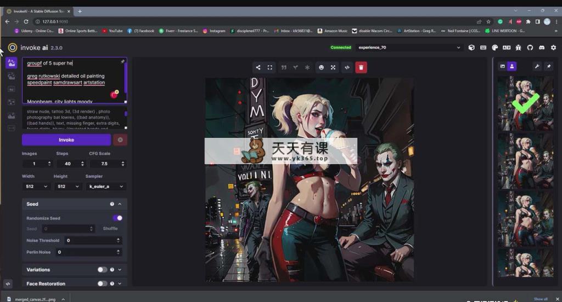Click the restore faces smiley icon
This screenshot has height=302, width=562.
coord(321,67)
